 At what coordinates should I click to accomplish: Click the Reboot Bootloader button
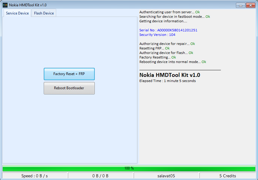point(69,88)
